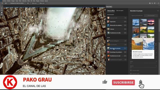Click the Transferencia de estilo filter icon
This screenshot has height=90, width=160.
click(x=108, y=33)
